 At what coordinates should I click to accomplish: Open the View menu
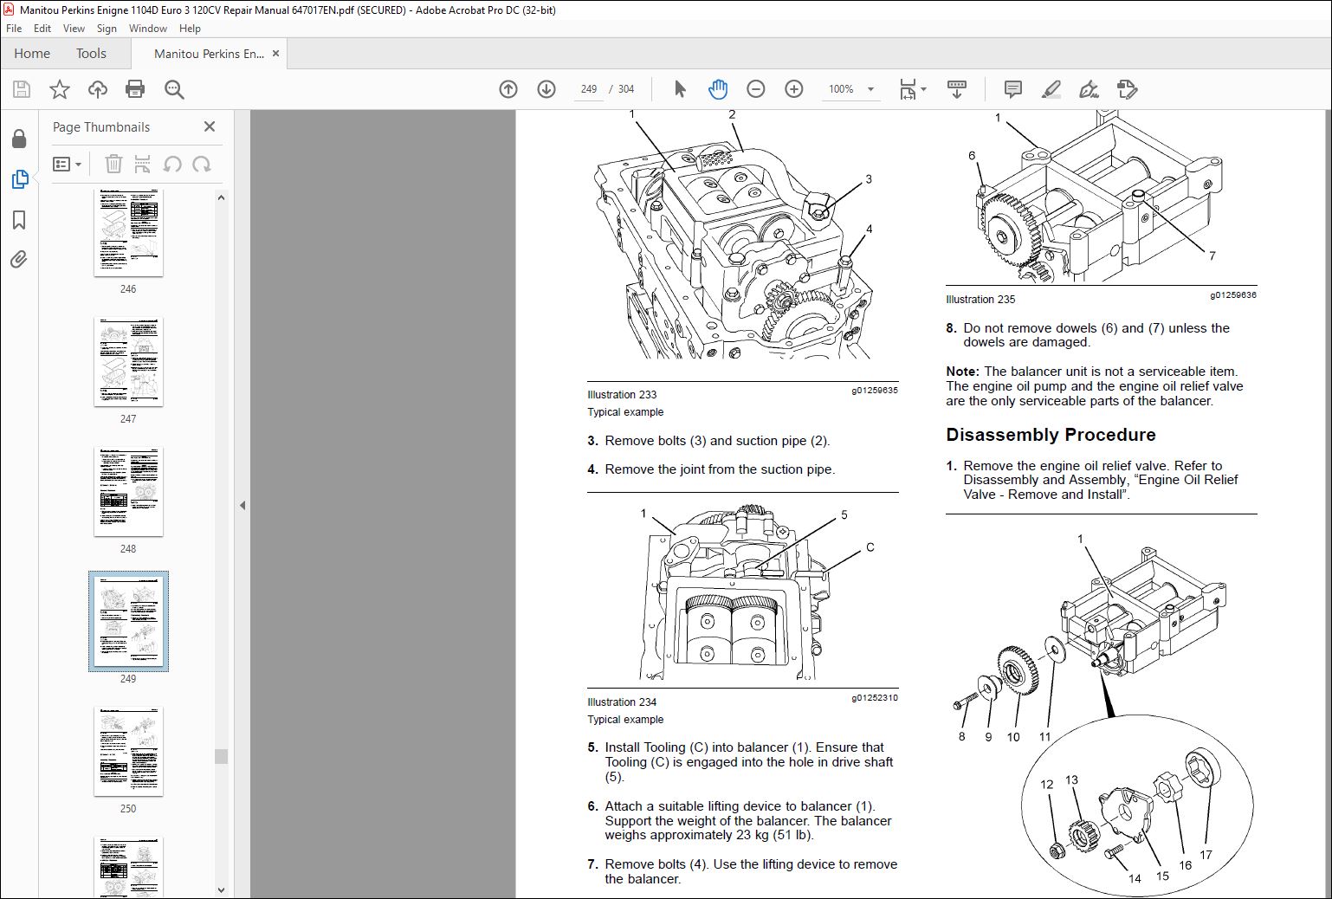74,29
